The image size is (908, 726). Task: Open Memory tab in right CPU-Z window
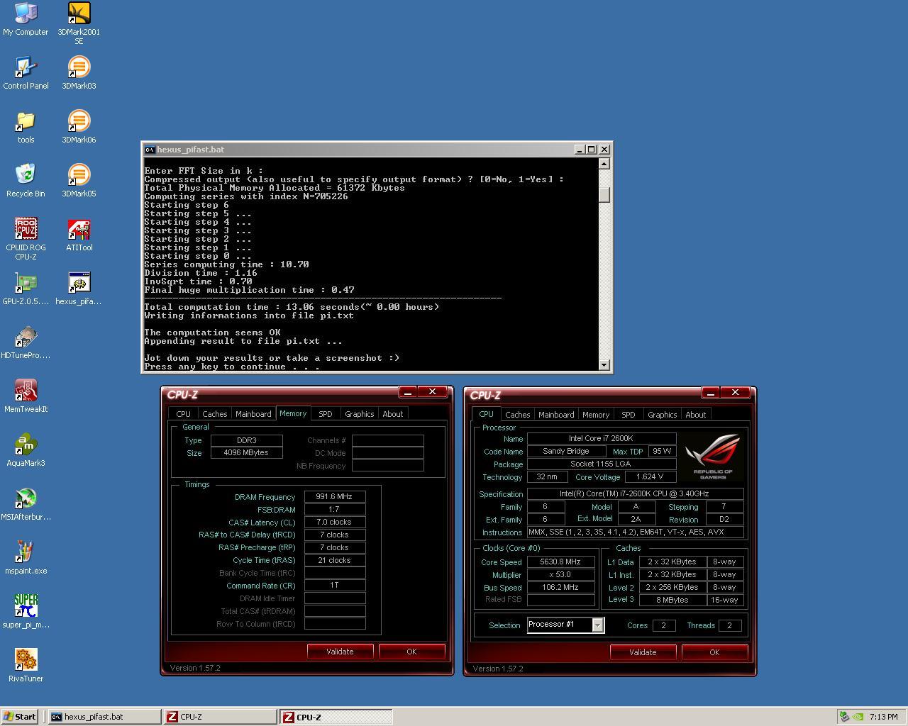[596, 415]
